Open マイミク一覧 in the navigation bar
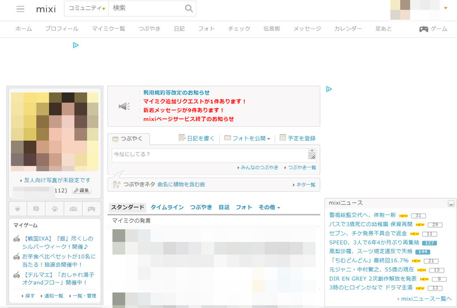Screen dimensions: 457x308 [108, 29]
